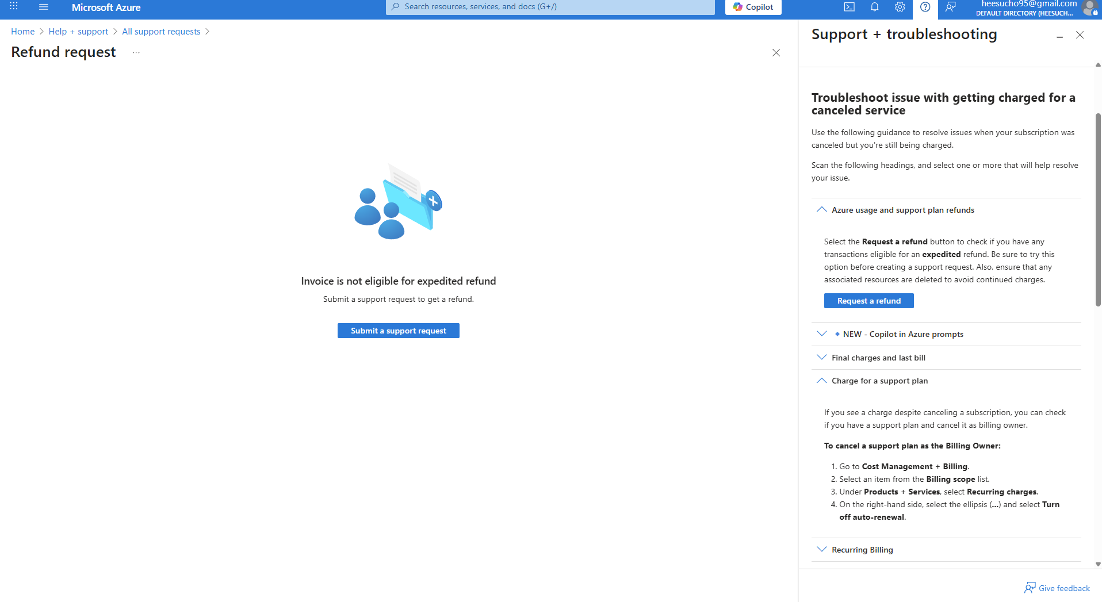Click the scroll down arrow in support panel
Image resolution: width=1102 pixels, height=602 pixels.
coord(1098,565)
